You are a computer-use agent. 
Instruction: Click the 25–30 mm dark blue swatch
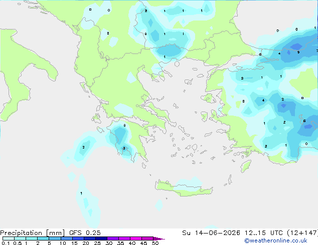point(101,238)
